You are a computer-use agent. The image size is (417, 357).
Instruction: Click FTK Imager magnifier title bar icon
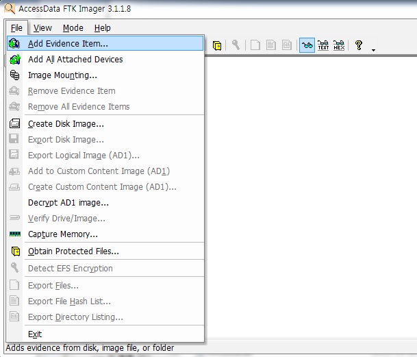point(10,8)
